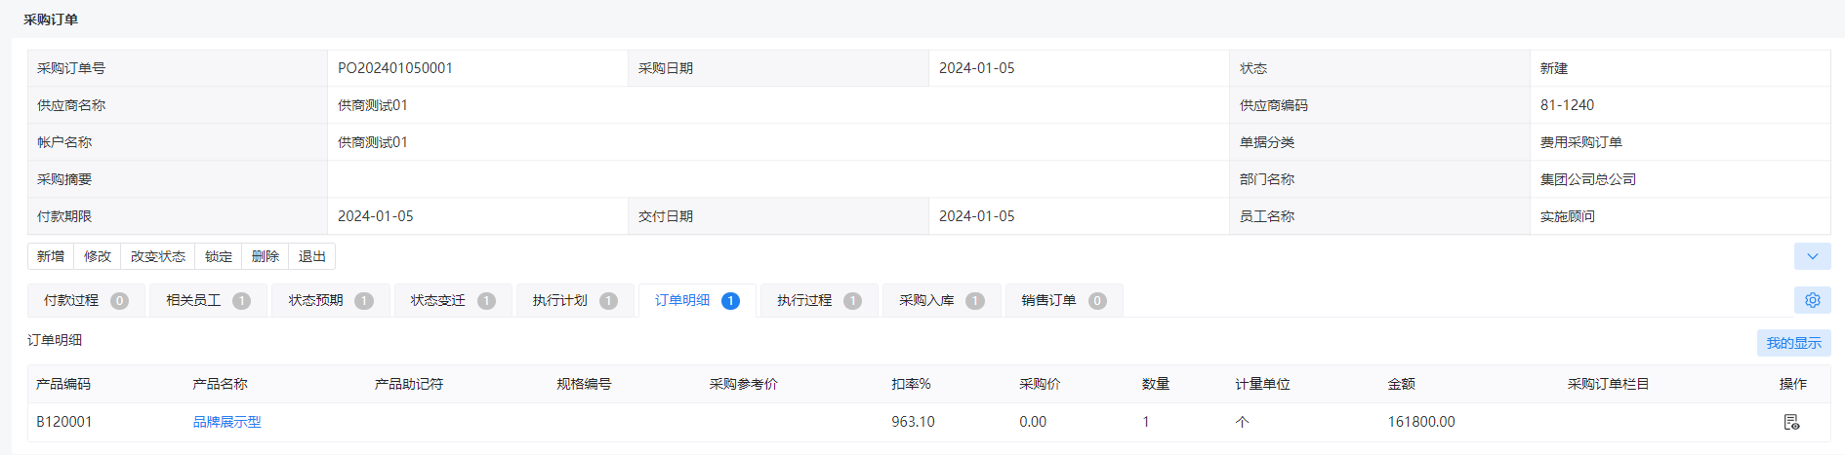Screen dimensions: 1845x455
Task: Open the 状态变迁 tab
Action: [x=452, y=300]
